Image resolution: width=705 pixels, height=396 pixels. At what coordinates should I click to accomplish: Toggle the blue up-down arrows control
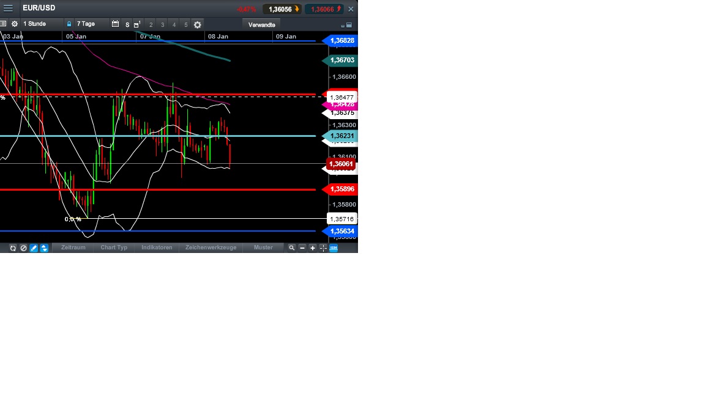[43, 248]
